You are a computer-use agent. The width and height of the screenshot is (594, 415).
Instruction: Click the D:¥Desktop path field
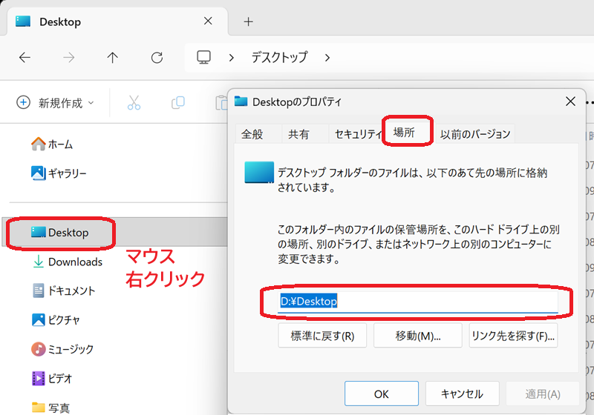417,301
